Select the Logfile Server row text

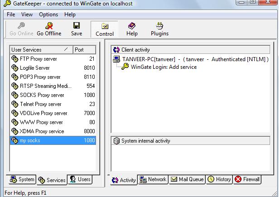[x=35, y=68]
